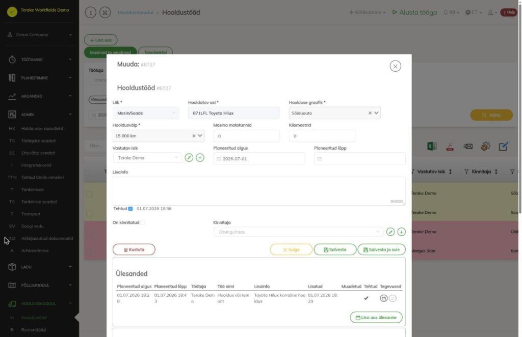Open the Kinnitaja search dropdown
Viewport: 522px width, 337px height.
click(x=299, y=232)
